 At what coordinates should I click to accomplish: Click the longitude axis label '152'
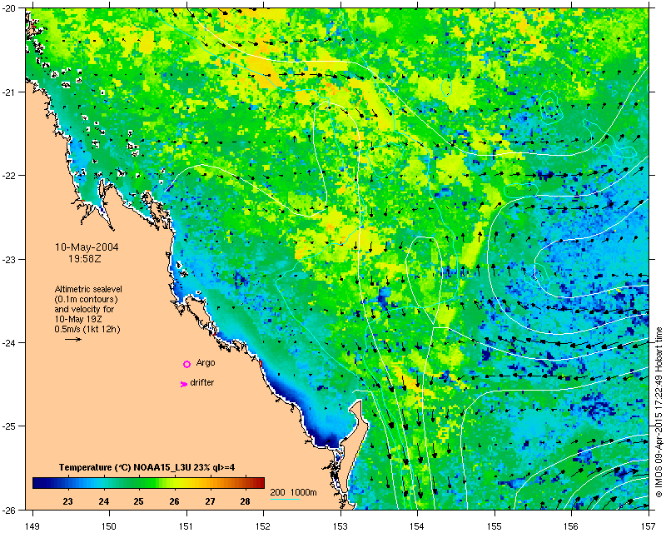pyautogui.click(x=263, y=526)
